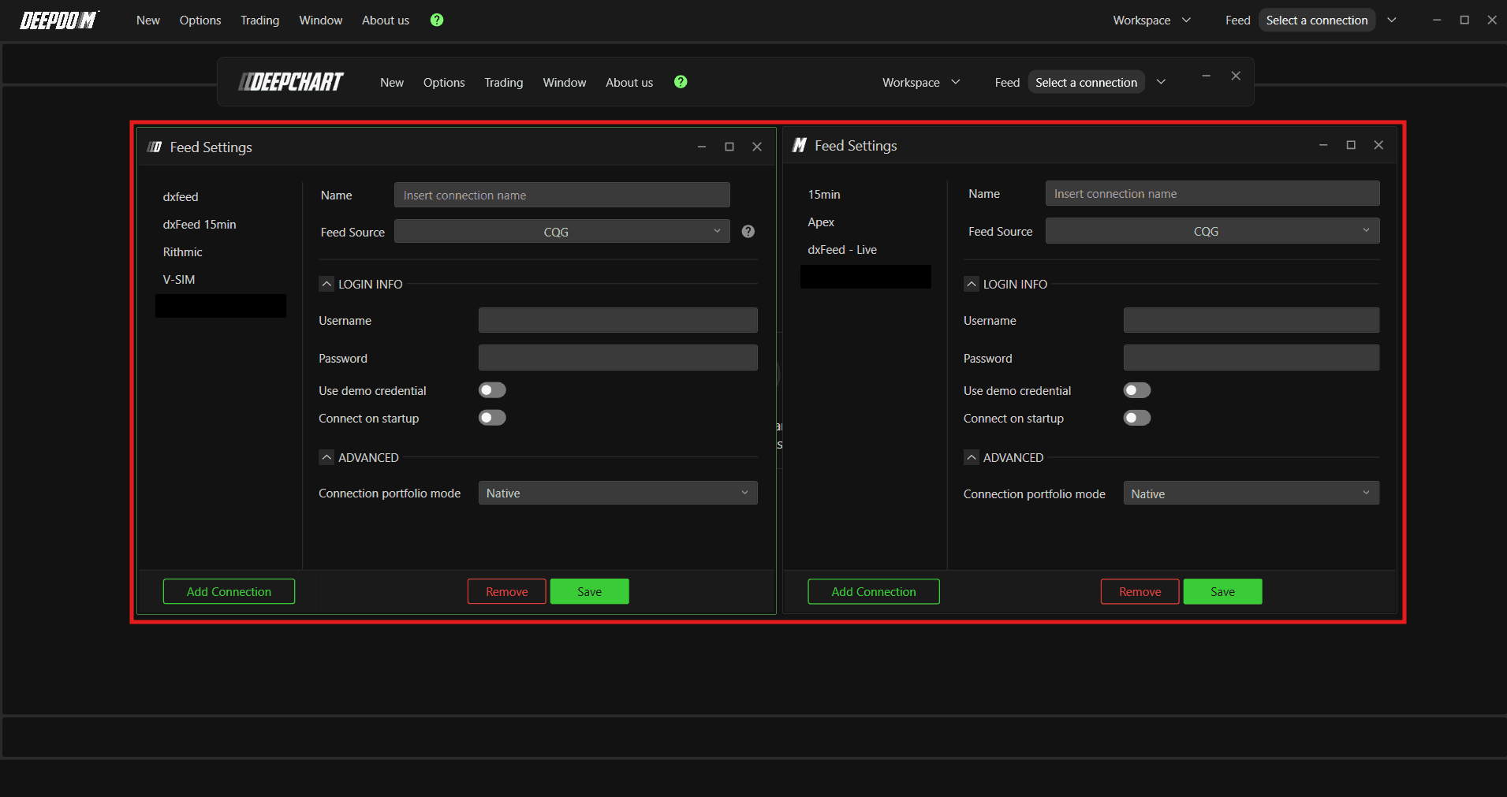Click Save in DeepChart Feed Settings
Image resolution: width=1507 pixels, height=797 pixels.
tap(590, 591)
